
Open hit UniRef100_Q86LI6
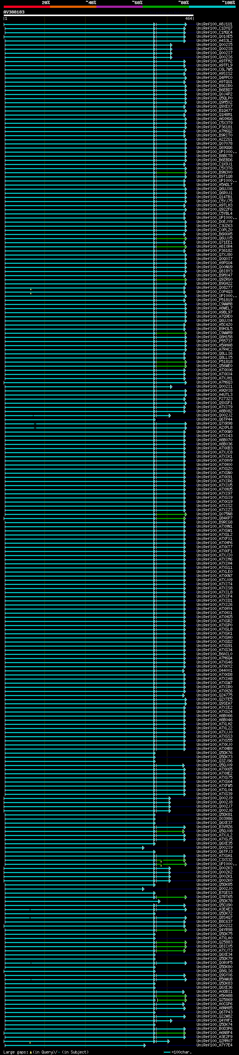click(x=214, y=971)
